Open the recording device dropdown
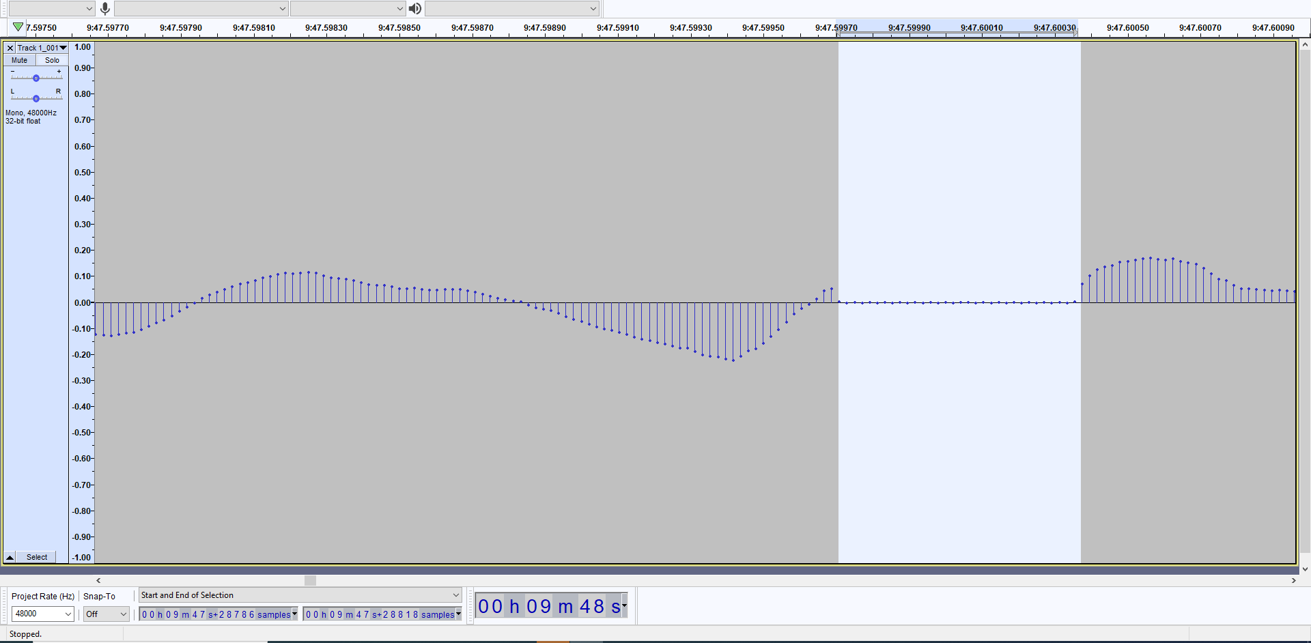1311x643 pixels. pyautogui.click(x=201, y=8)
